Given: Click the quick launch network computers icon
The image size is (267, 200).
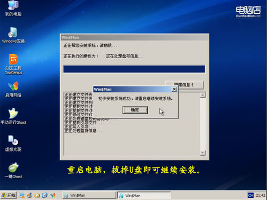Looking at the screenshot, I should pos(22,195).
